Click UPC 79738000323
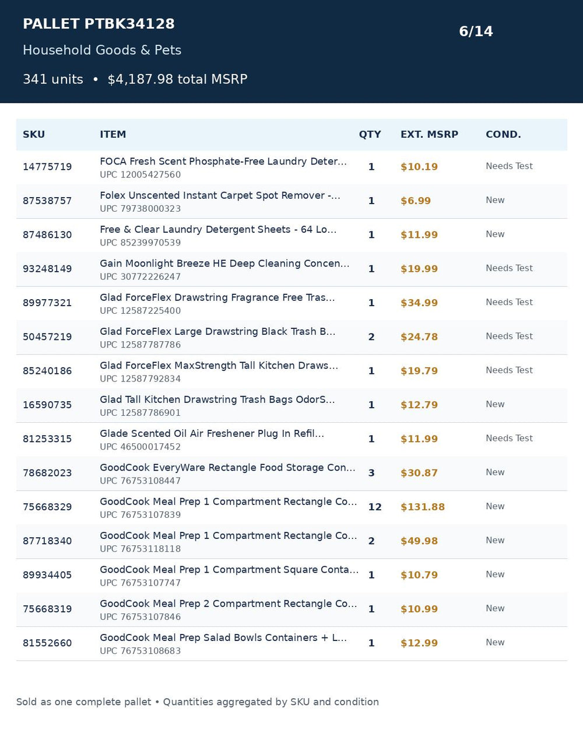 [x=141, y=209]
